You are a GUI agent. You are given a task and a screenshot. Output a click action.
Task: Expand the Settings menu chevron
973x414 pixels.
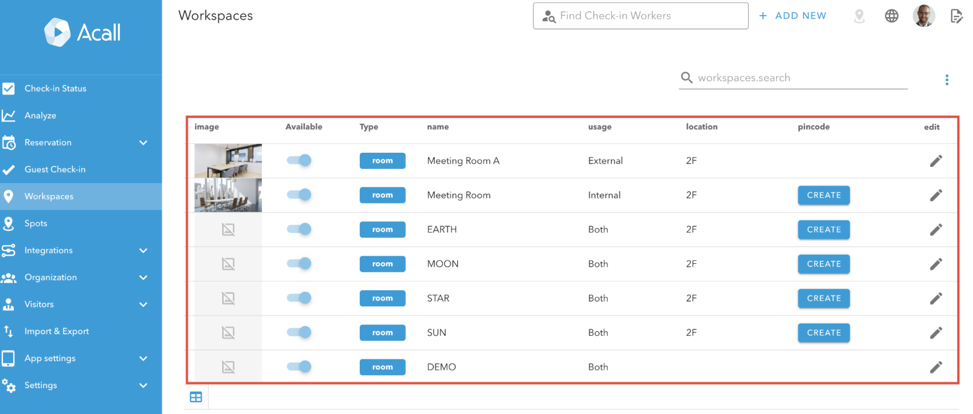click(x=144, y=386)
